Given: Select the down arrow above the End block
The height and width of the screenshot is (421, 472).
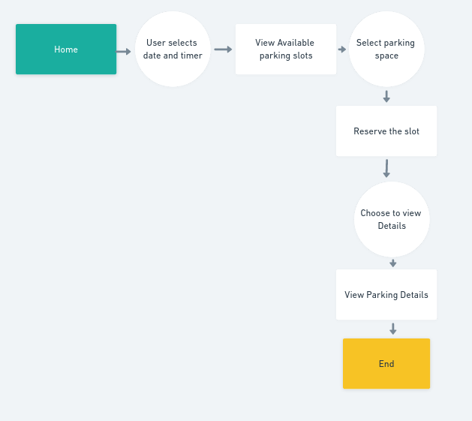Looking at the screenshot, I should 392,329.
